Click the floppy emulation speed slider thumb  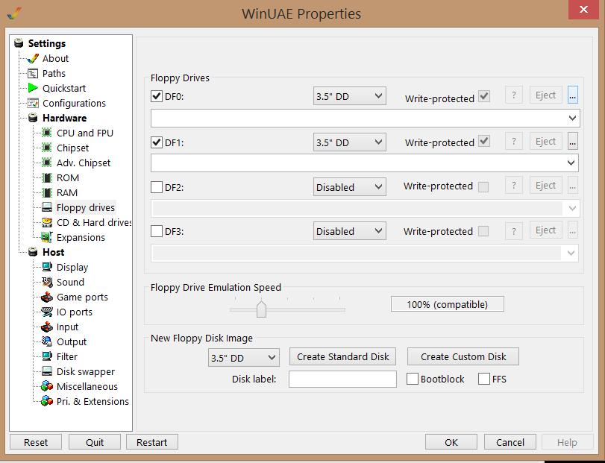pyautogui.click(x=261, y=309)
